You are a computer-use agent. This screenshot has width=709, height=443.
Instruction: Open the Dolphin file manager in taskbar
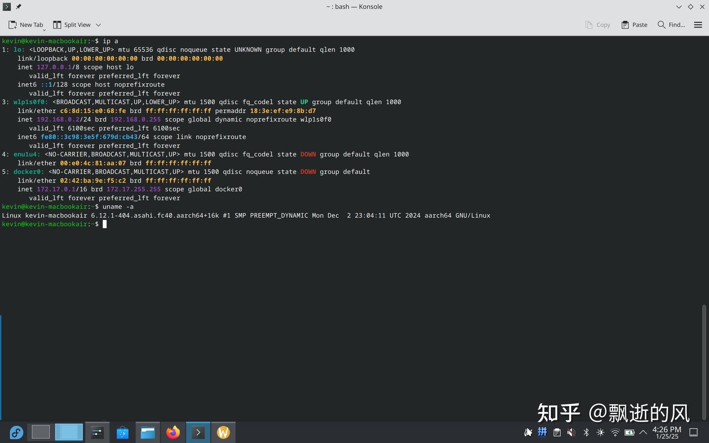tap(148, 432)
